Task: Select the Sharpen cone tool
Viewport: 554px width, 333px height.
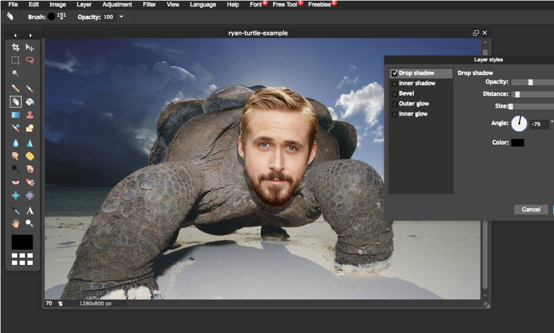Action: [30, 143]
